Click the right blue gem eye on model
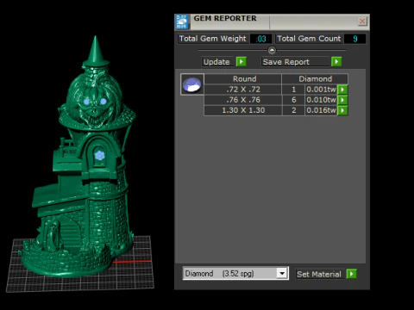 (x=103, y=101)
